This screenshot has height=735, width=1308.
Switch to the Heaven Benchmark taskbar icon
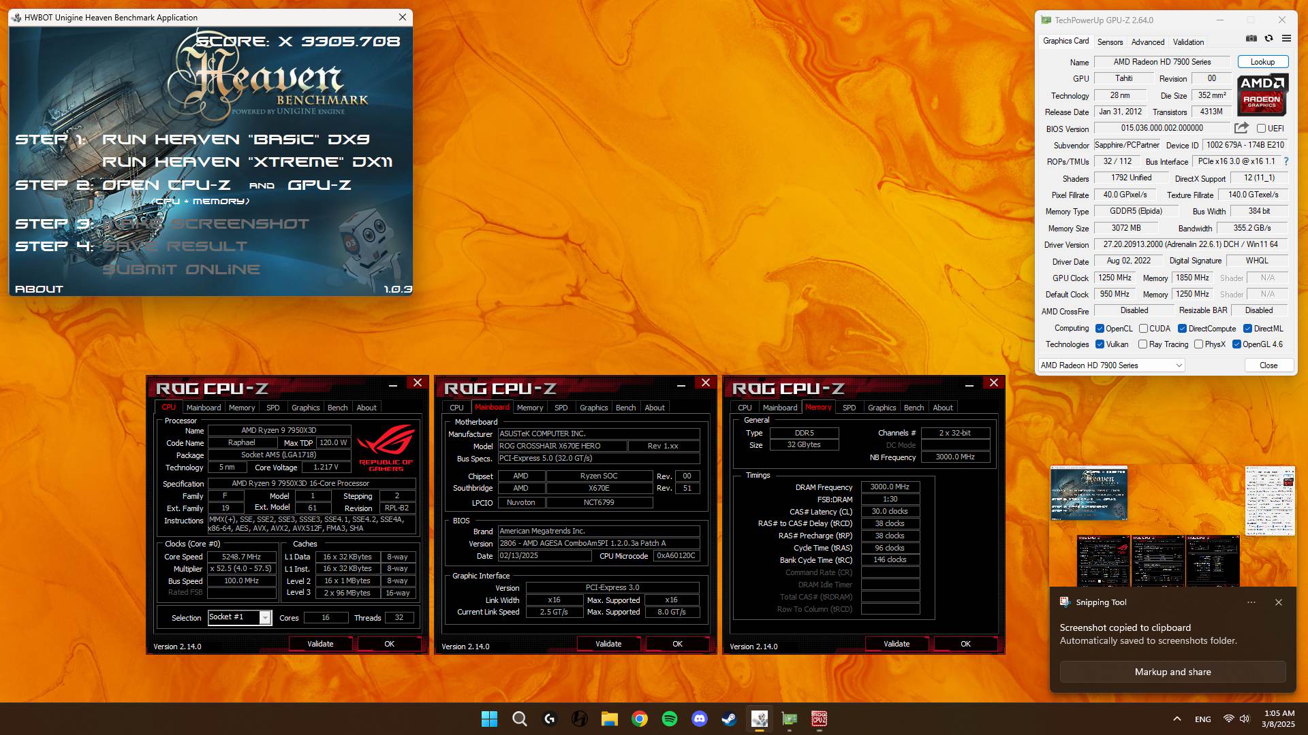pos(759,719)
